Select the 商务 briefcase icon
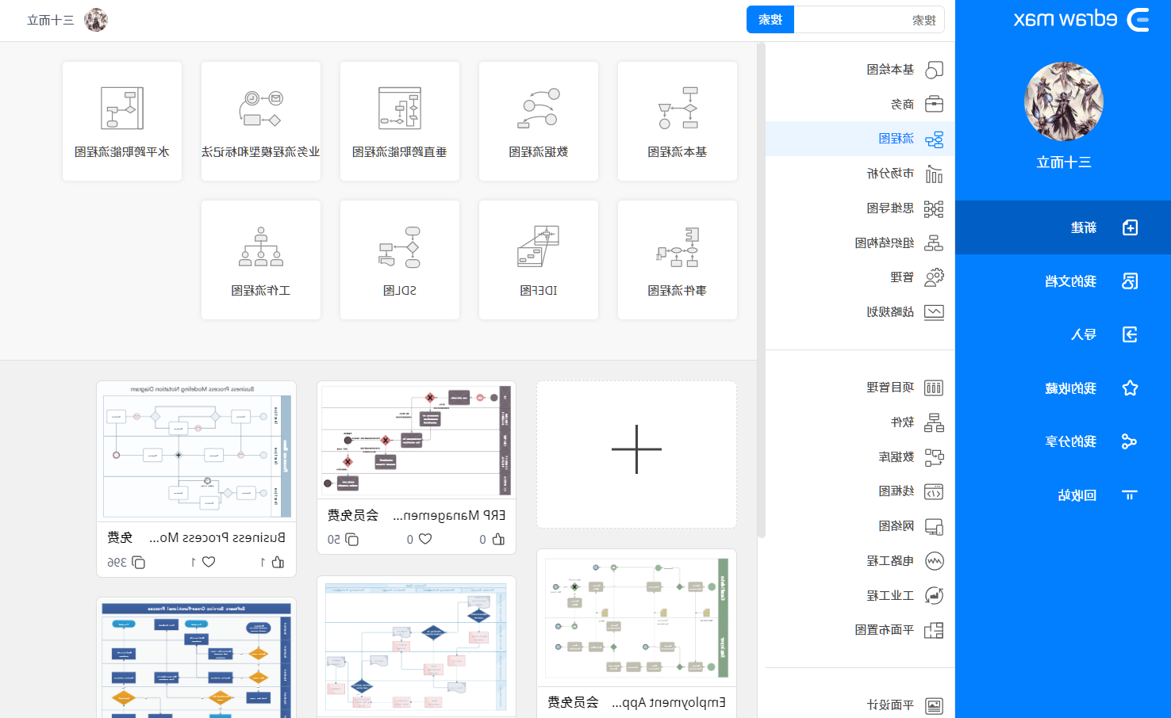 (934, 104)
